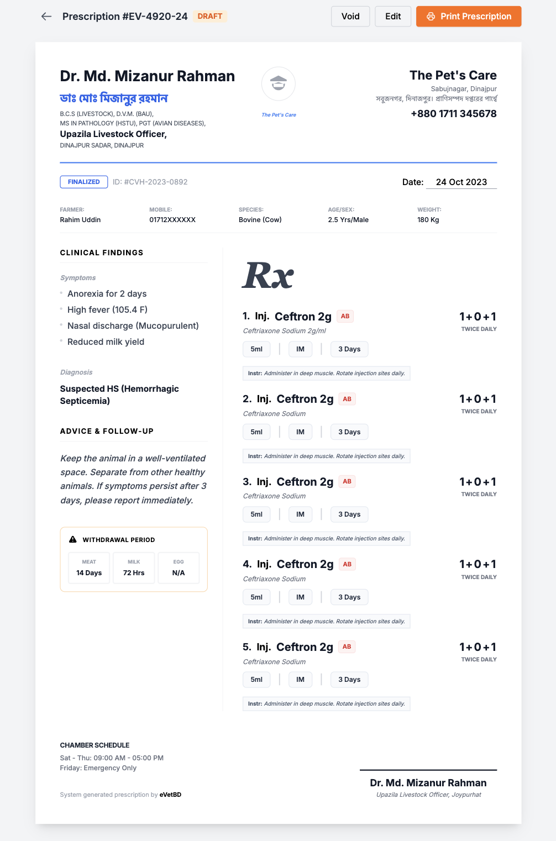Click the 3 Days chip of second medicine
The width and height of the screenshot is (556, 841).
pos(349,432)
